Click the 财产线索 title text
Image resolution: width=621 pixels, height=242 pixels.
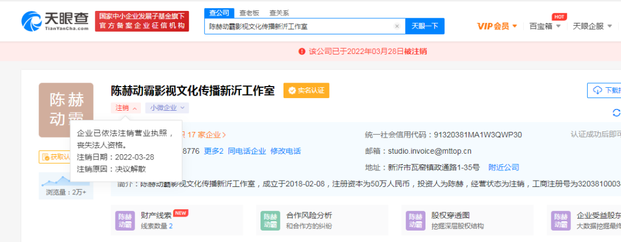(x=156, y=216)
